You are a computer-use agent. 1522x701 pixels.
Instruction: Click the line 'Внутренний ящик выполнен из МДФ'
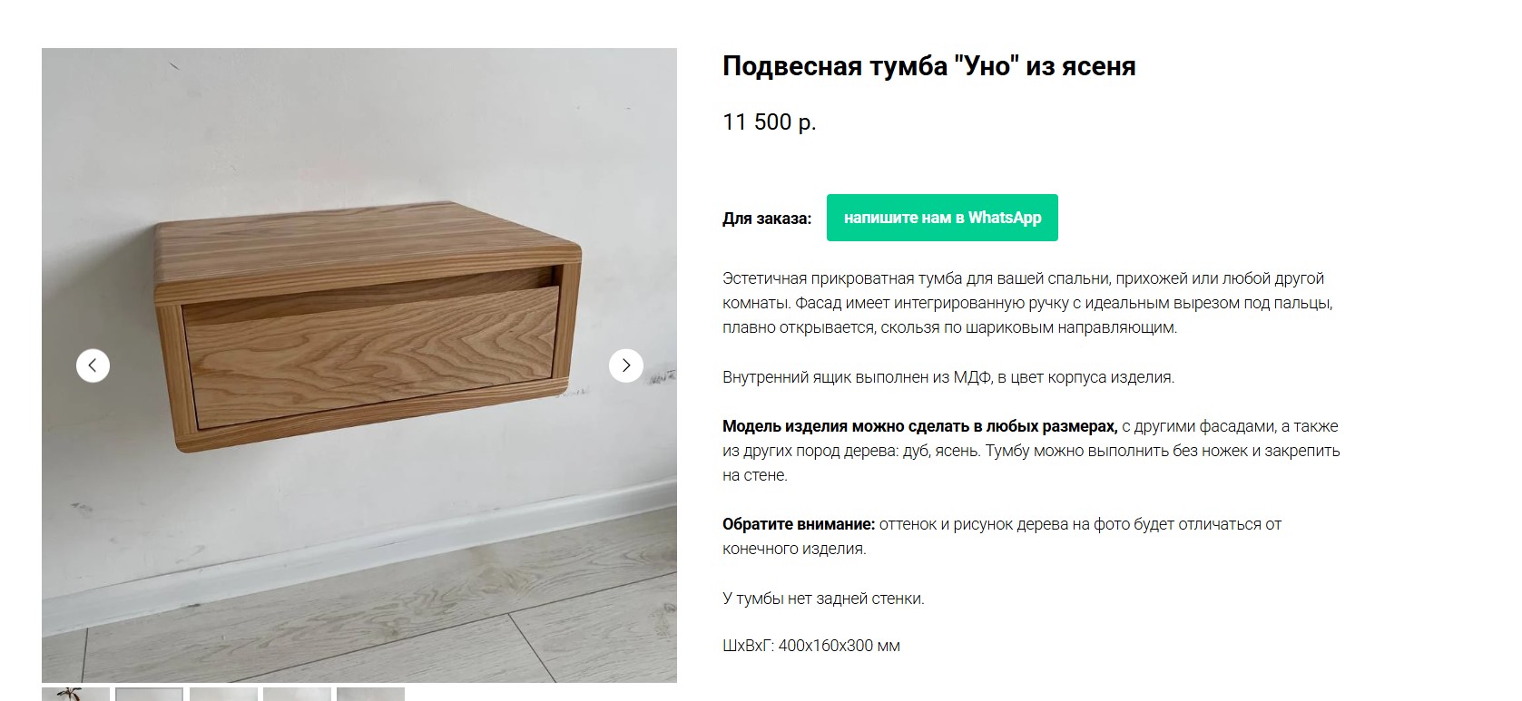tap(948, 377)
